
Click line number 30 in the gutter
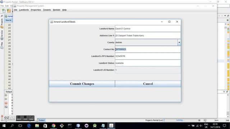click(9, 49)
